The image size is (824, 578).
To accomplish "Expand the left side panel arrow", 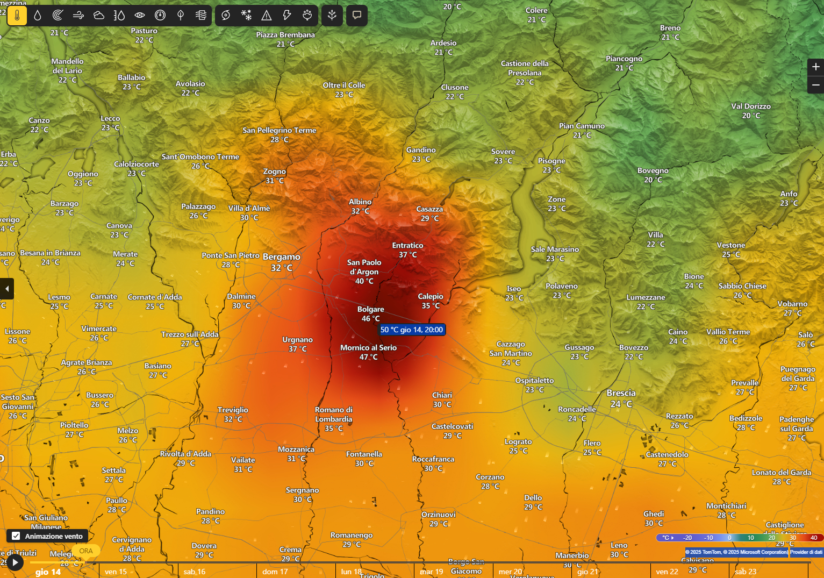I will [x=6, y=289].
